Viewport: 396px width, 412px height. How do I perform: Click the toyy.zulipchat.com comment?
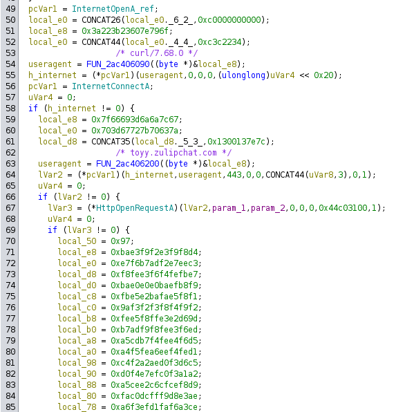point(173,153)
